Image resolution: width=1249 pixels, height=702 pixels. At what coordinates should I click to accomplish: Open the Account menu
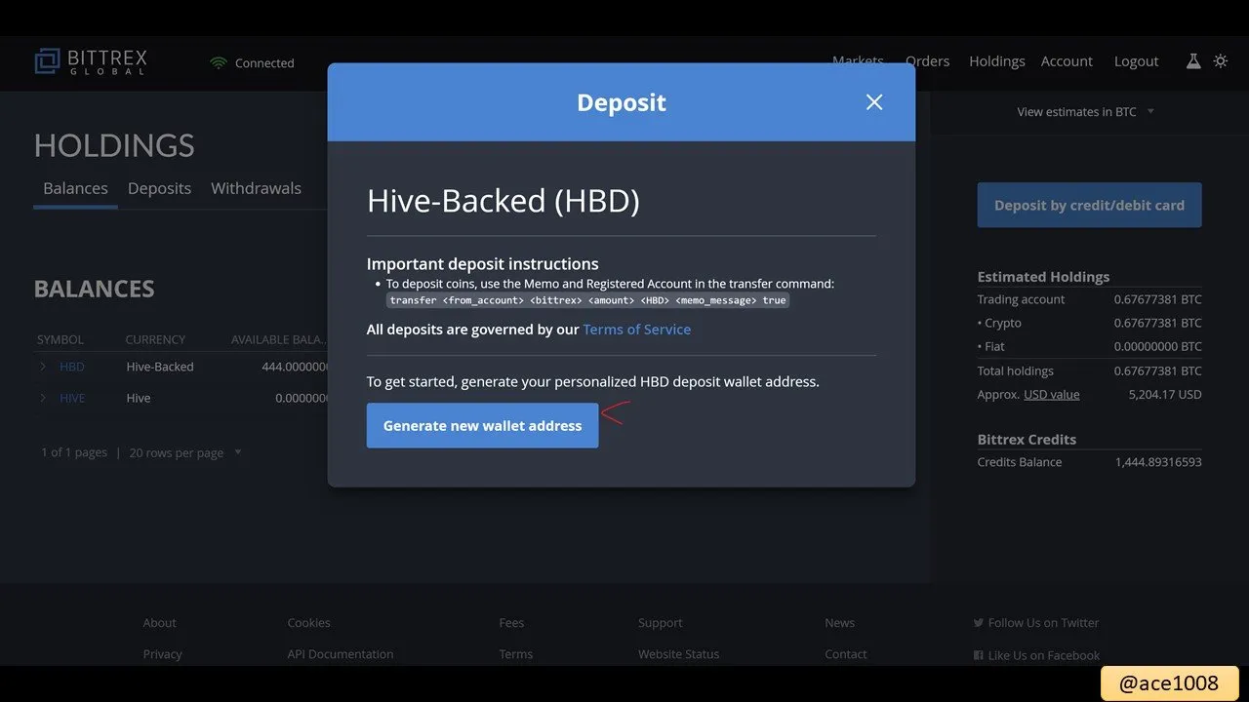(x=1067, y=60)
